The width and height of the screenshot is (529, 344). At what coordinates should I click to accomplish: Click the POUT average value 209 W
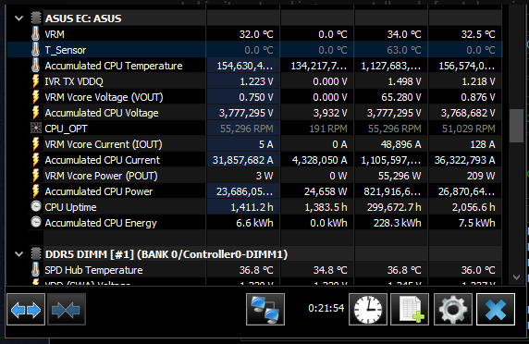481,176
